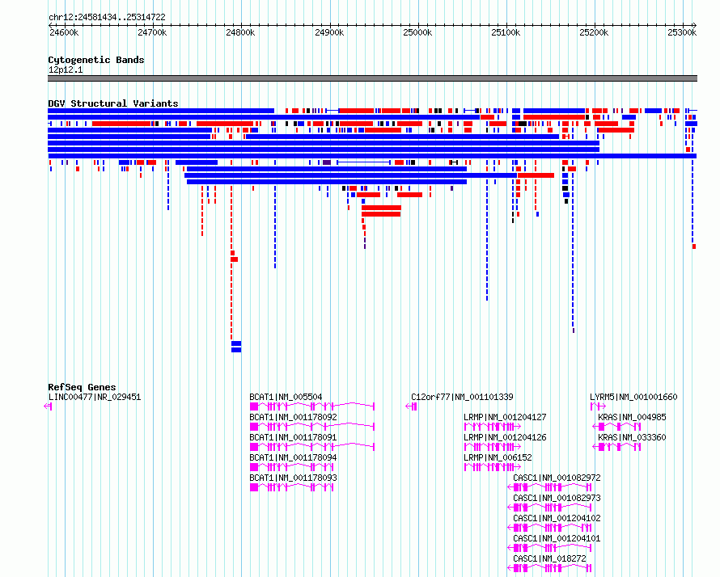Click the CASC1|NM_001204101 transcript label
The height and width of the screenshot is (577, 720).
[x=557, y=538]
